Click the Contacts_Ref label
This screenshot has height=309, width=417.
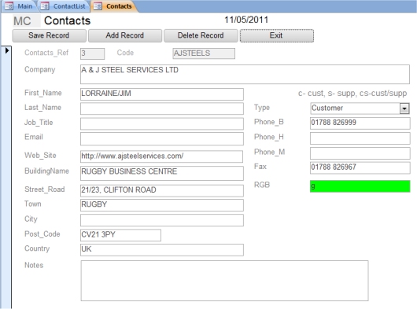(46, 53)
